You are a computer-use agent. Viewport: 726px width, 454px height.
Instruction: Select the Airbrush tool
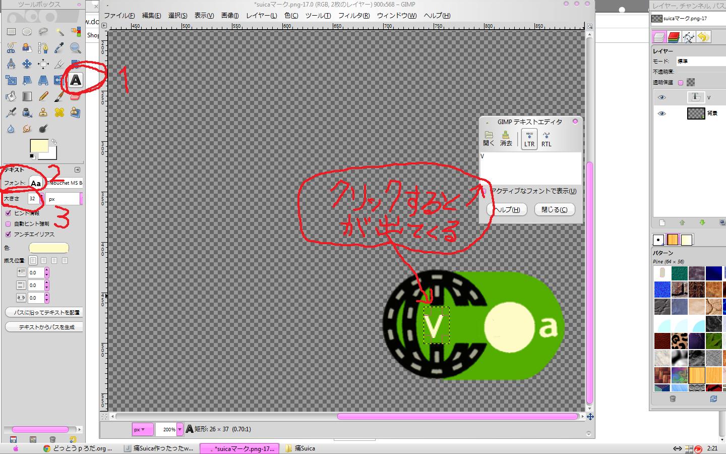pyautogui.click(x=11, y=112)
